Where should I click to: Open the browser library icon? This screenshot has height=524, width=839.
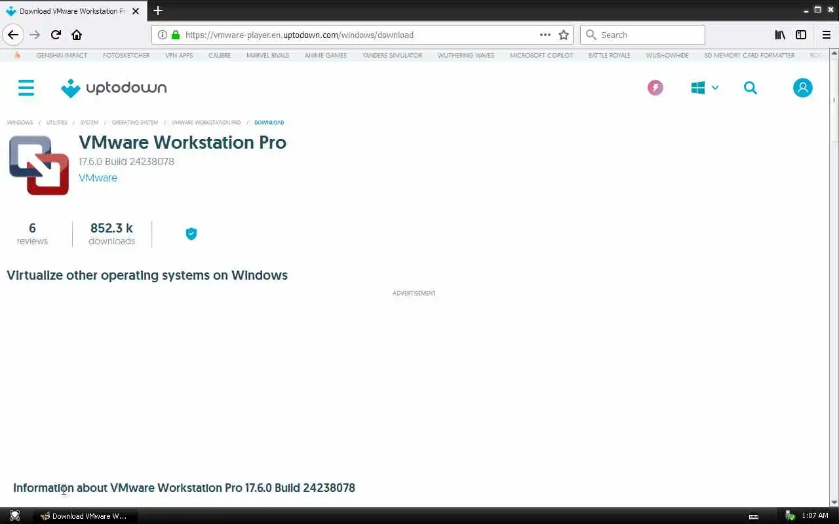[x=780, y=35]
